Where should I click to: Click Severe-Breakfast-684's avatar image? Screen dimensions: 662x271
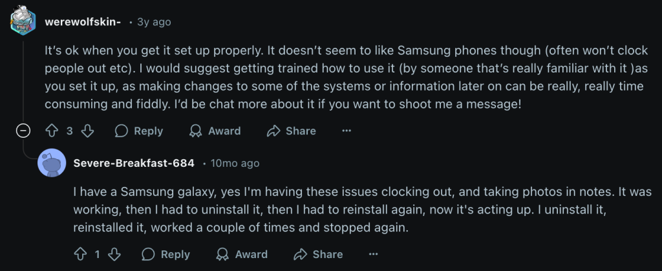point(52,163)
